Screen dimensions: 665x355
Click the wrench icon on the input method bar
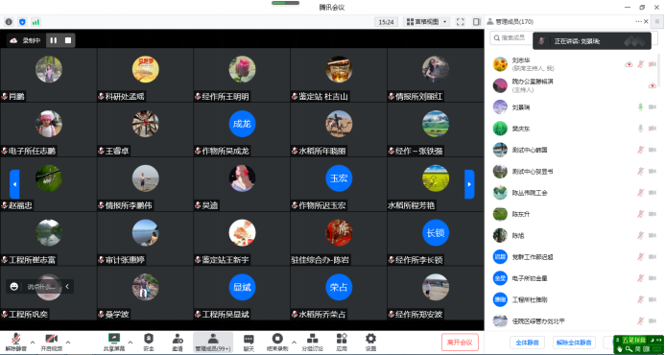(629, 349)
